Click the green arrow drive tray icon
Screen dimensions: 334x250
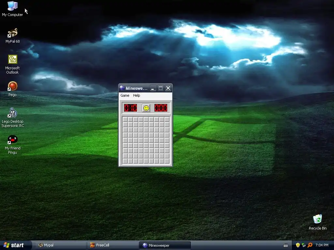click(304, 245)
